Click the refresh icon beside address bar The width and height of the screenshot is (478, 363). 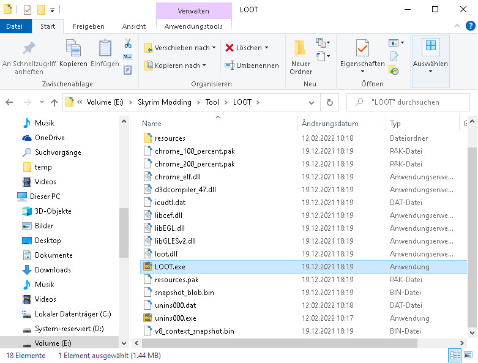tap(329, 102)
